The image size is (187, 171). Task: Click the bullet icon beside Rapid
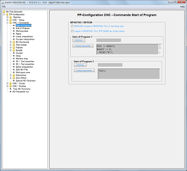pyautogui.click(x=14, y=34)
